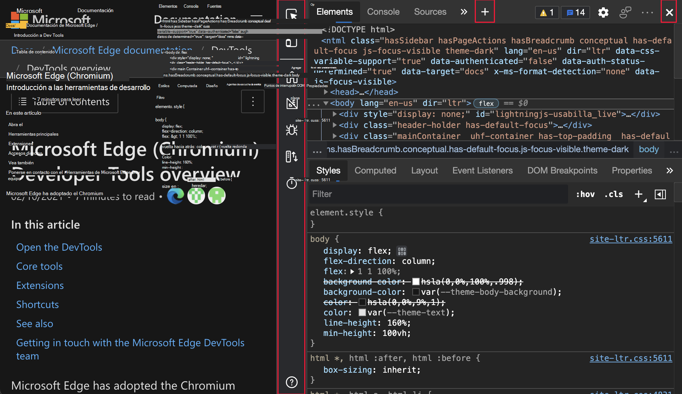Image resolution: width=682 pixels, height=394 pixels.
Task: Toggle device emulation mode
Action: [x=291, y=43]
